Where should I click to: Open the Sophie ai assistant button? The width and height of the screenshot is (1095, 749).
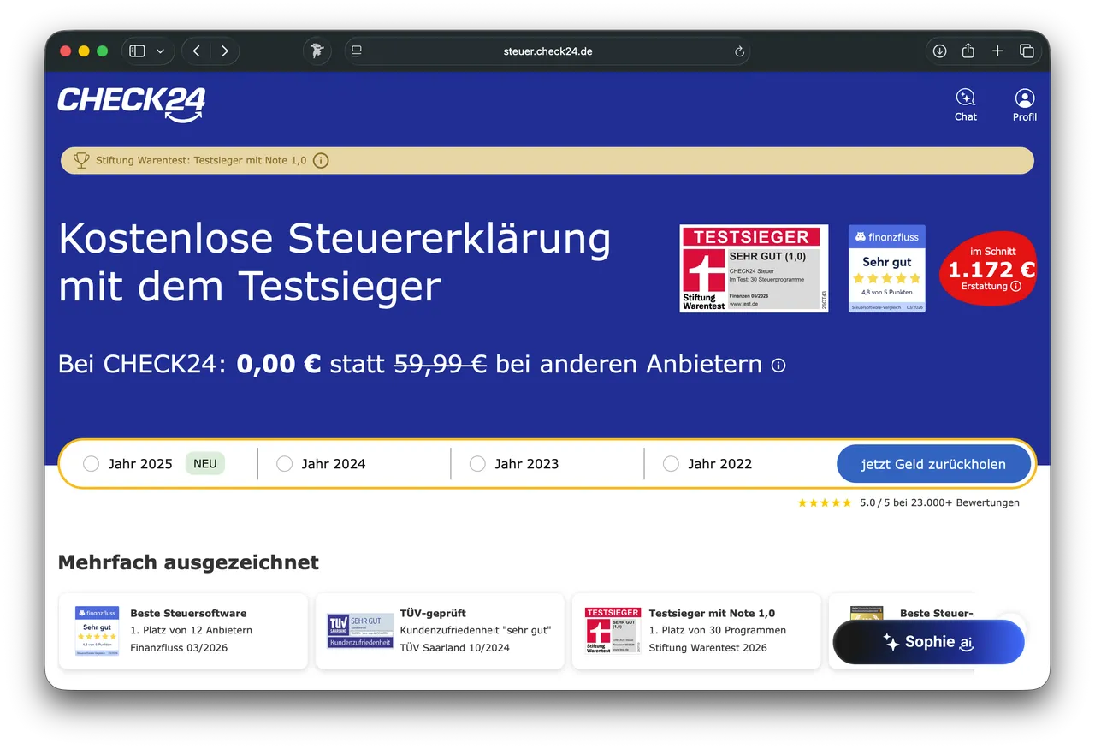tap(928, 642)
